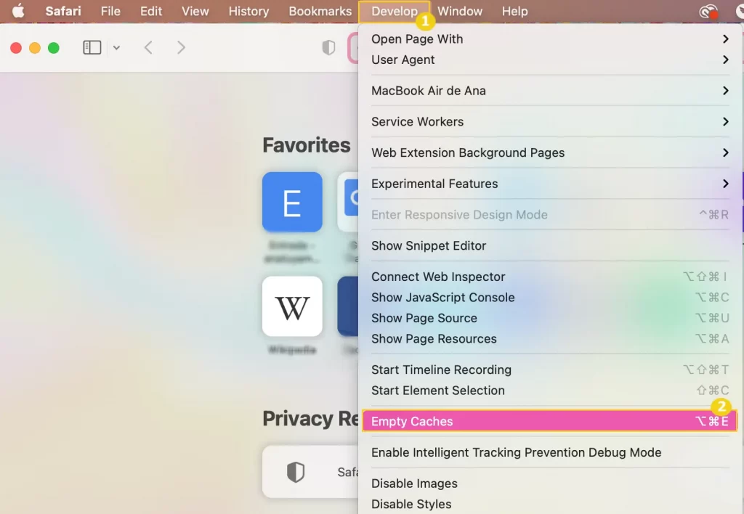Select Enter Responsive Design Mode
Image resolution: width=744 pixels, height=514 pixels.
550,215
